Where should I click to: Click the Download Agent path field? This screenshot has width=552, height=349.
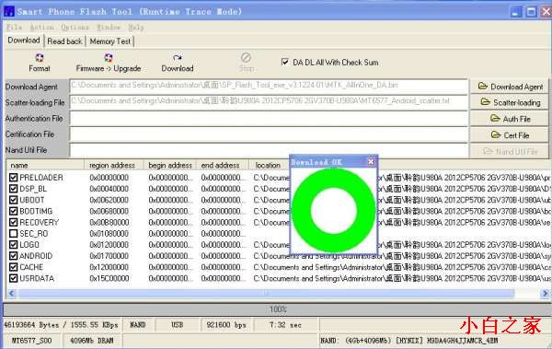click(x=269, y=86)
